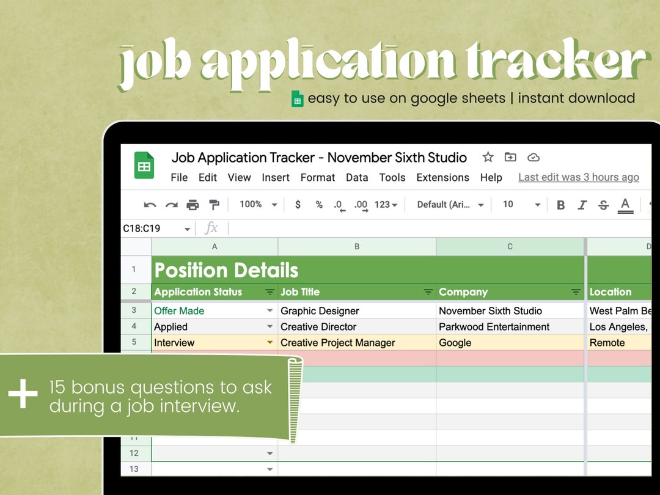This screenshot has width=660, height=495.
Task: Expand the name box dropdown arrow
Action: coord(187,229)
